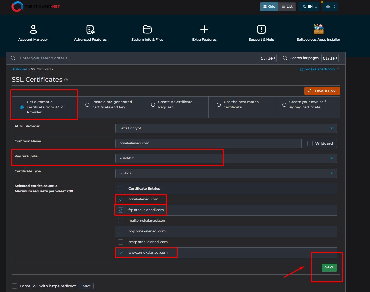Open the ACME Provider Let's Encrypt dropdown
370x292 pixels.
pos(226,128)
